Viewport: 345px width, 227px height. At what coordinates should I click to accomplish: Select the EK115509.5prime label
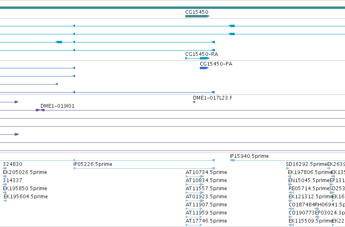pos(310,221)
